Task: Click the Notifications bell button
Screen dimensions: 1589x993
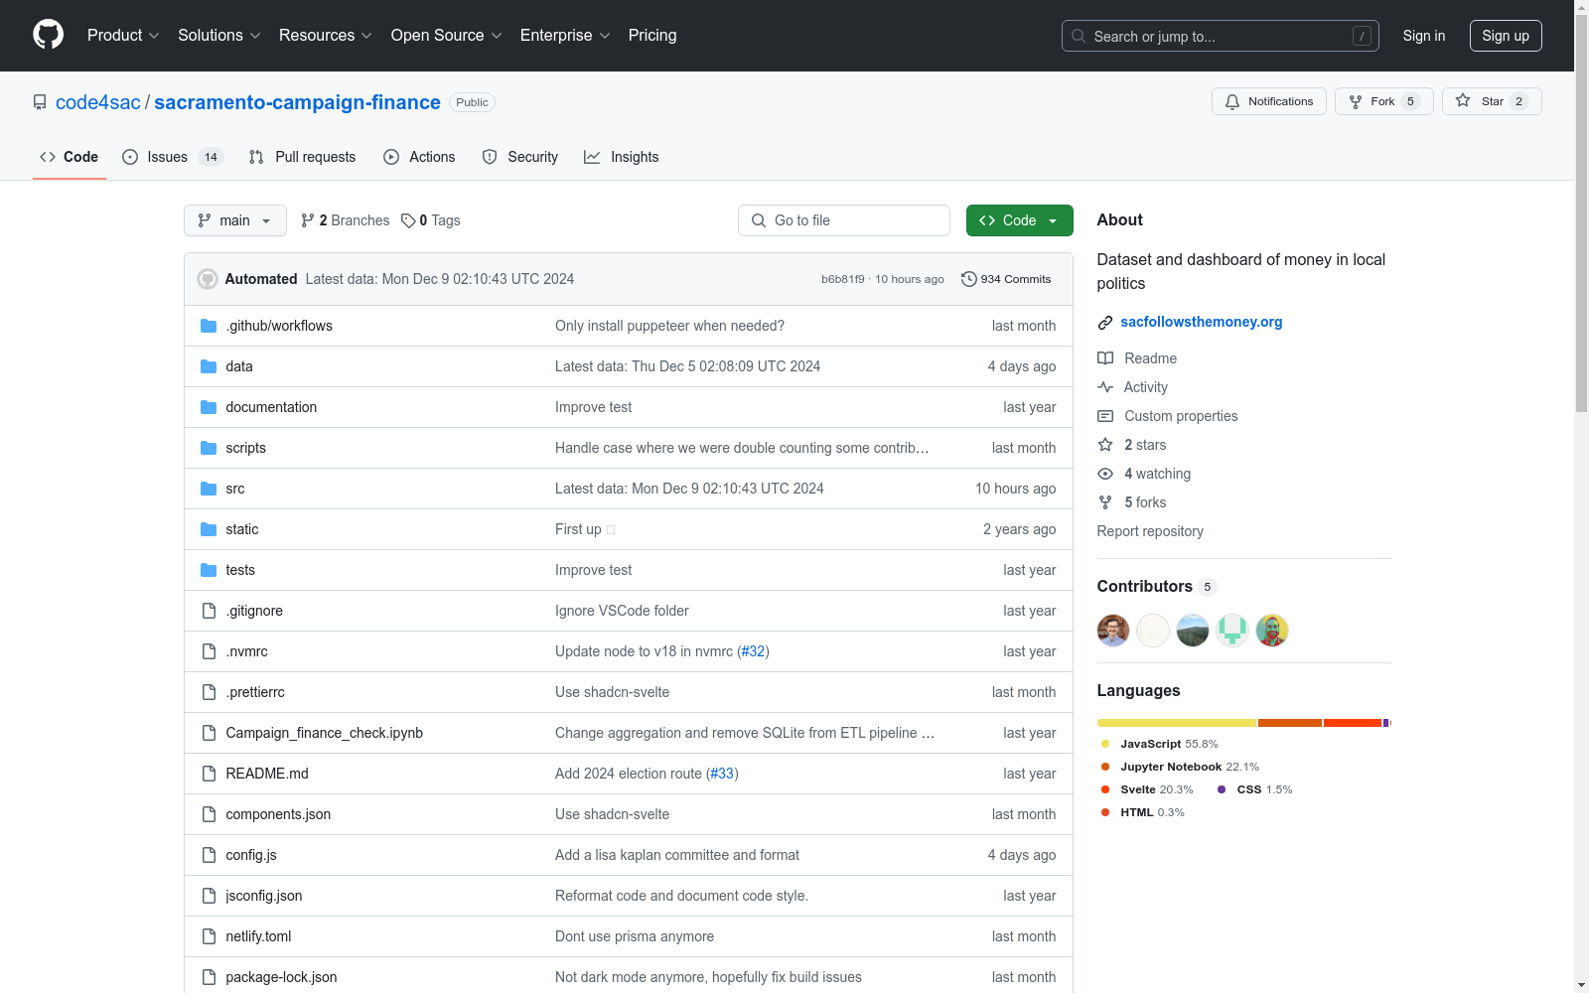Action: tap(1268, 101)
